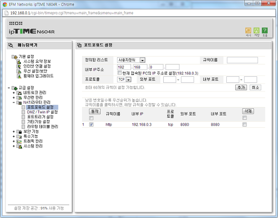The image size is (278, 218).
Task: Click the 특수기능 folder icon
Action: [x=19, y=137]
